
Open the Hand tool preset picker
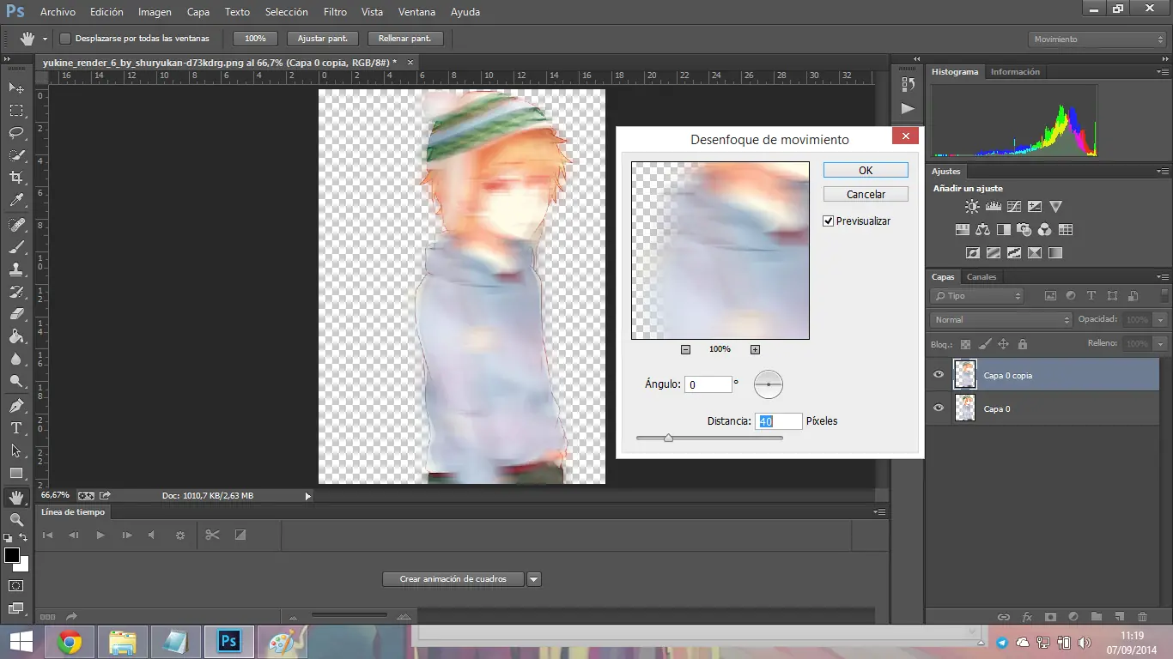tap(45, 39)
